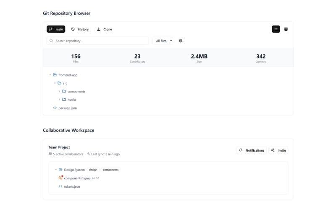Collapse the src folder chevron
This screenshot has height=210, width=336.
(55, 83)
